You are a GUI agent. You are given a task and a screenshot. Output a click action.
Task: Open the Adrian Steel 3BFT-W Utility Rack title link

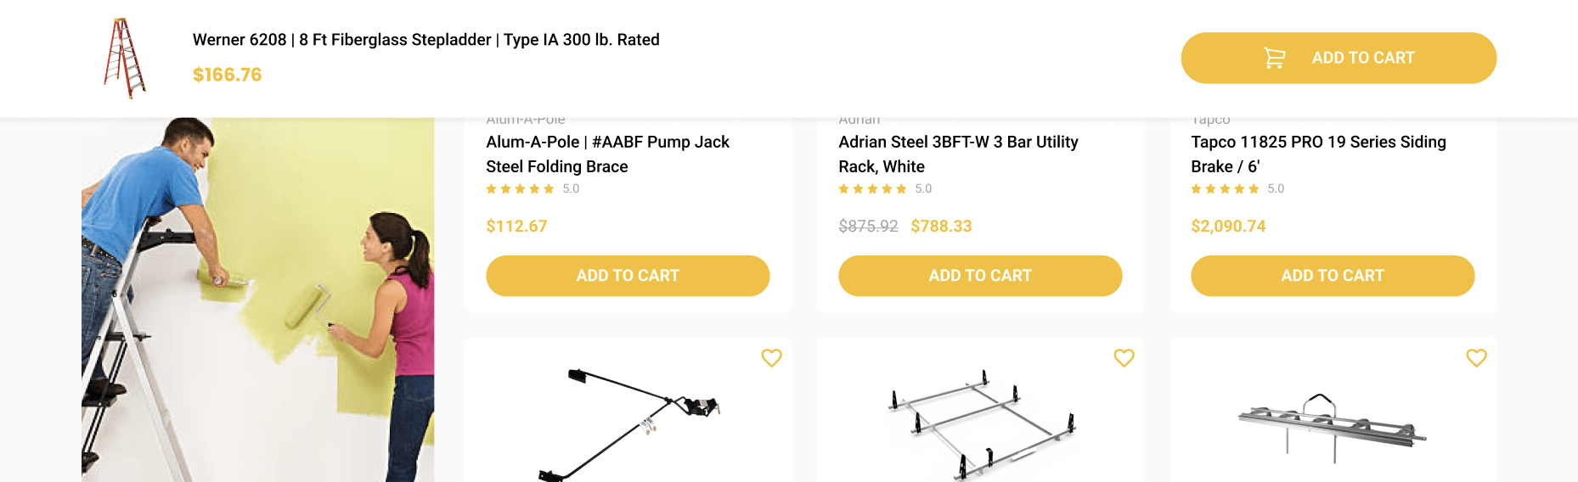click(958, 154)
